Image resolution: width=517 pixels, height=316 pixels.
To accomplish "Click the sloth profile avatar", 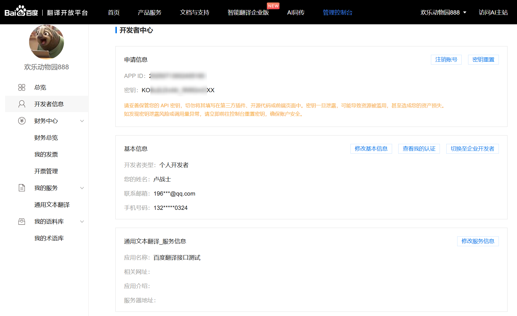I will (x=46, y=42).
